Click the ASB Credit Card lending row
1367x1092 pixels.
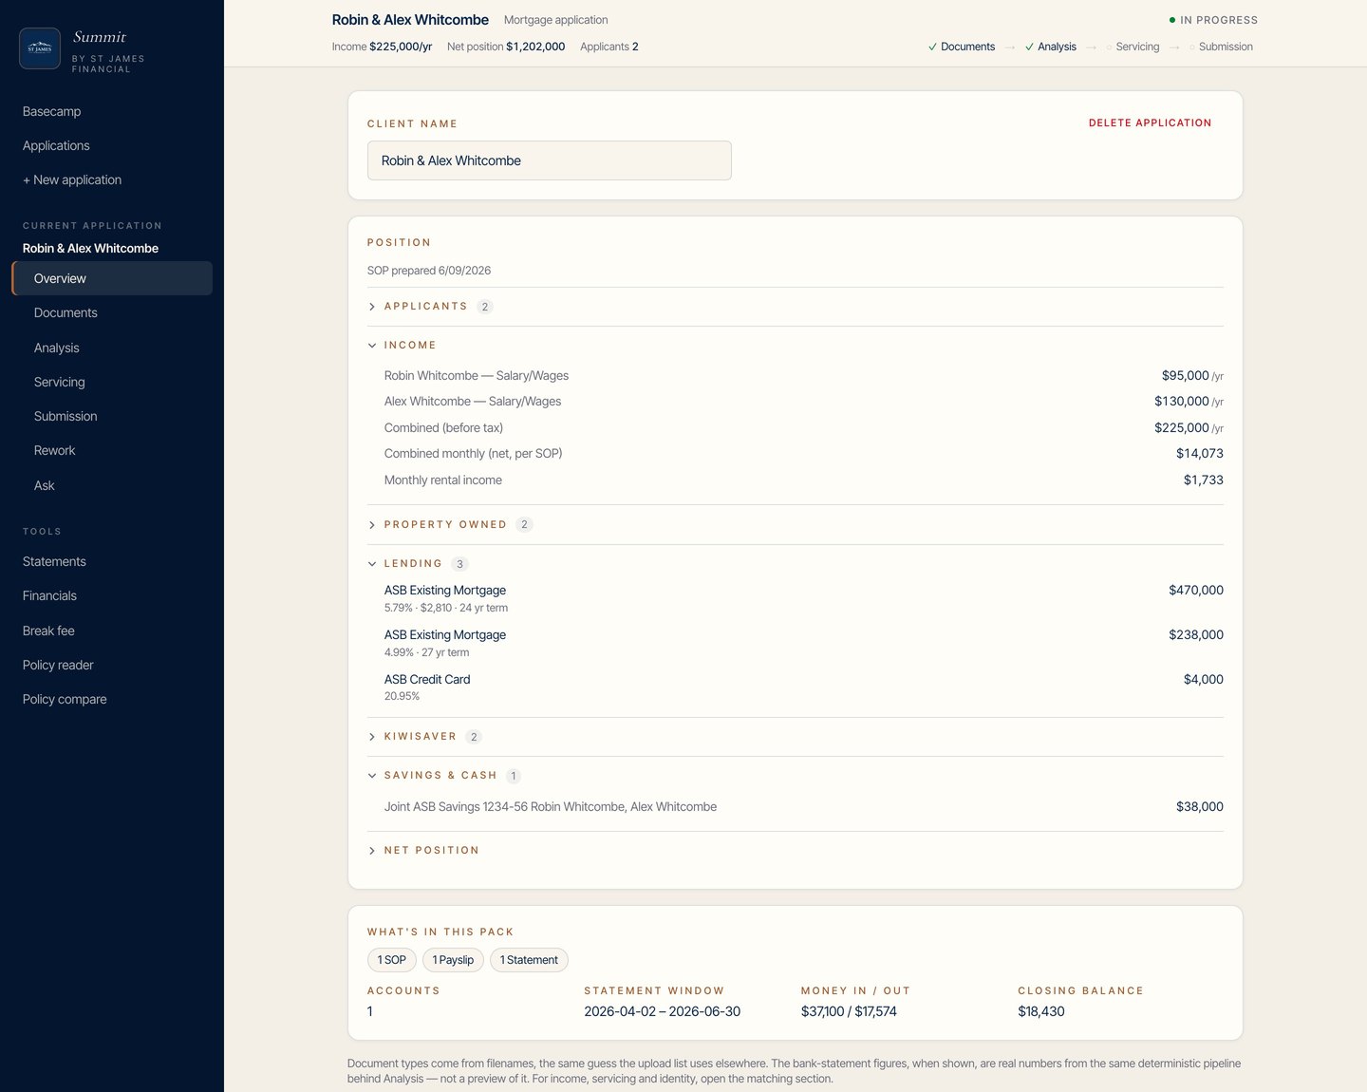tap(803, 687)
